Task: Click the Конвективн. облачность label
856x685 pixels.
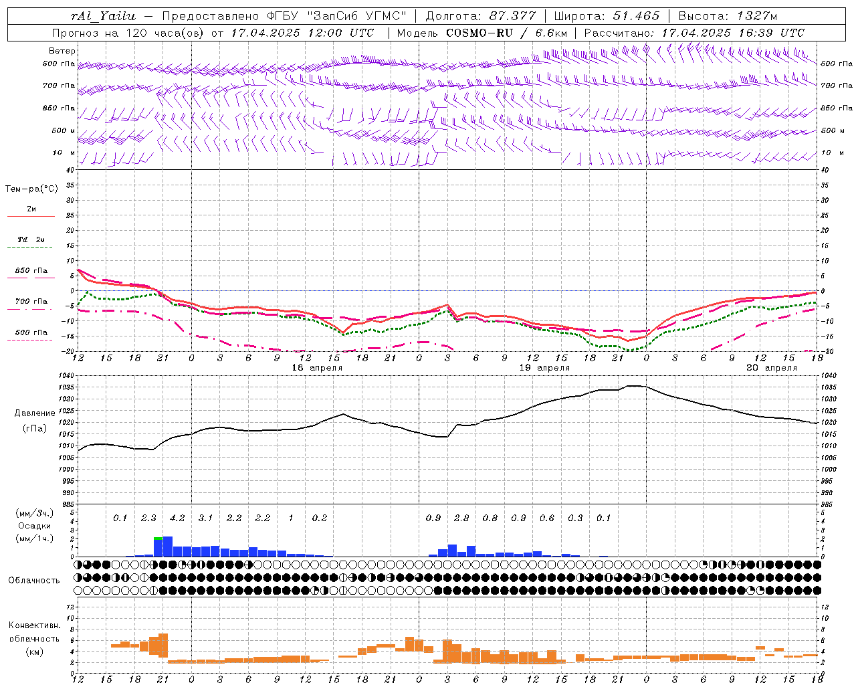Action: (34, 632)
